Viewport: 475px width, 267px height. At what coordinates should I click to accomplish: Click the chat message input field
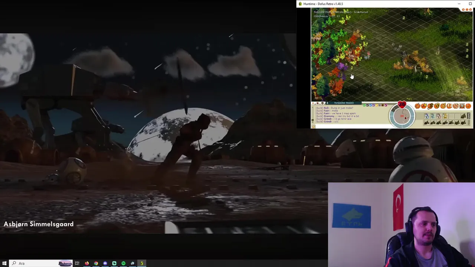tap(353, 126)
